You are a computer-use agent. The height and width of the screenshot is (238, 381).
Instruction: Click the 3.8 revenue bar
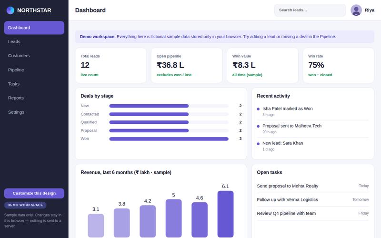coord(122,223)
